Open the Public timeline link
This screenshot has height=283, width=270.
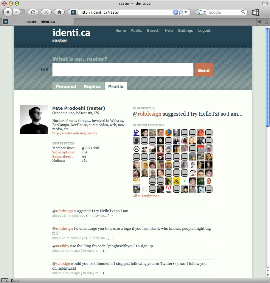point(136,31)
